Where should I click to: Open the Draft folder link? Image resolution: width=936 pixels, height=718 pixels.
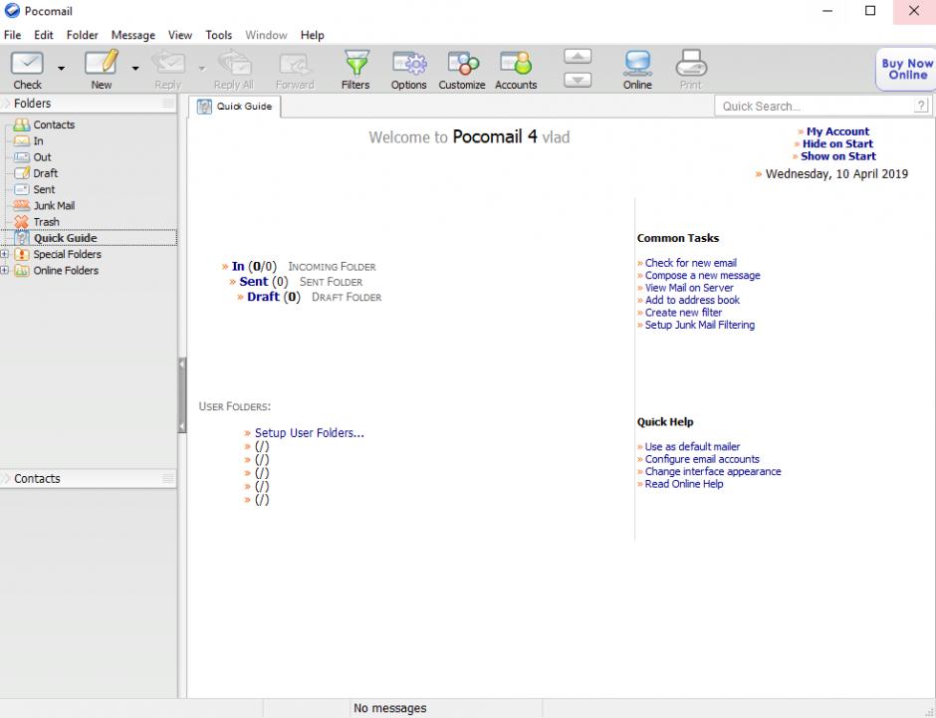[x=263, y=297]
